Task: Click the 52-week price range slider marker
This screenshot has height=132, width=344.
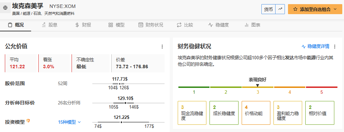Action: point(120,84)
